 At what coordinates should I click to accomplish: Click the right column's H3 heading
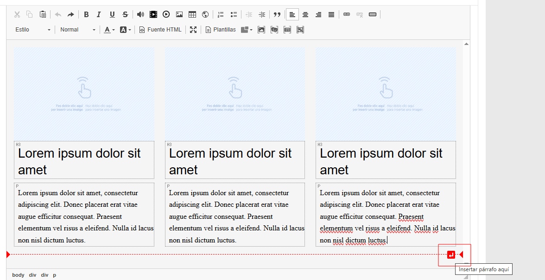click(x=386, y=160)
